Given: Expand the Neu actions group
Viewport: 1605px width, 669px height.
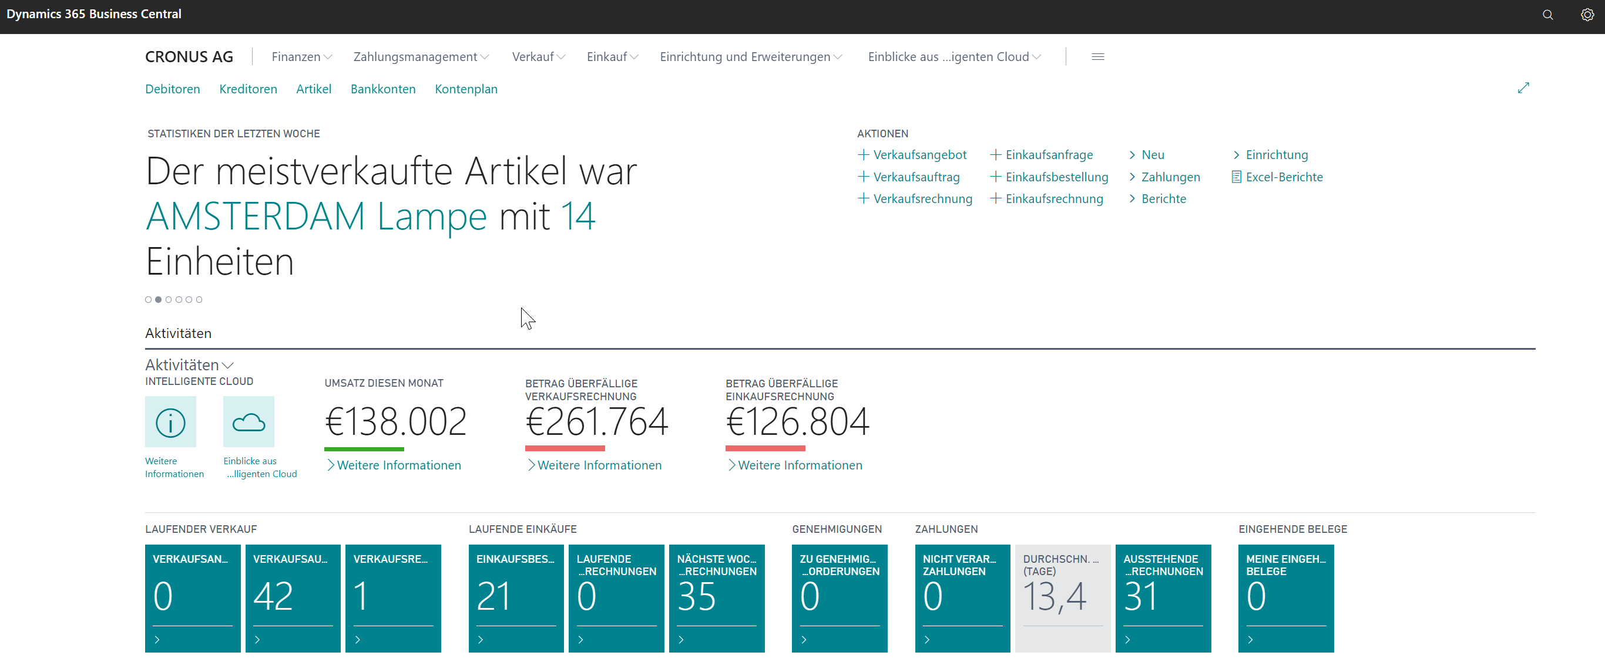Looking at the screenshot, I should pos(1146,154).
